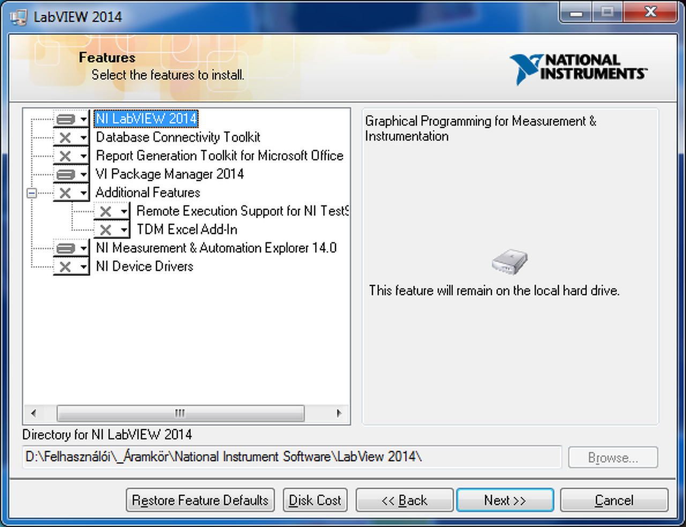The width and height of the screenshot is (686, 527).
Task: Click the installation directory path field
Action: [x=292, y=457]
